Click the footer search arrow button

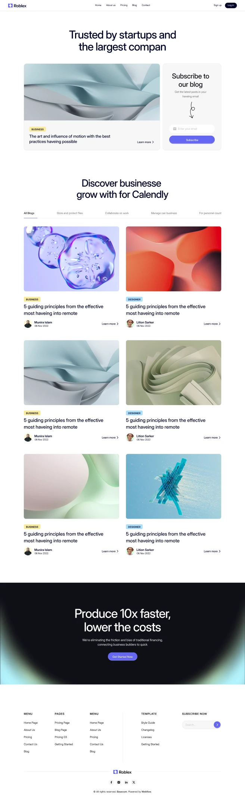click(217, 725)
